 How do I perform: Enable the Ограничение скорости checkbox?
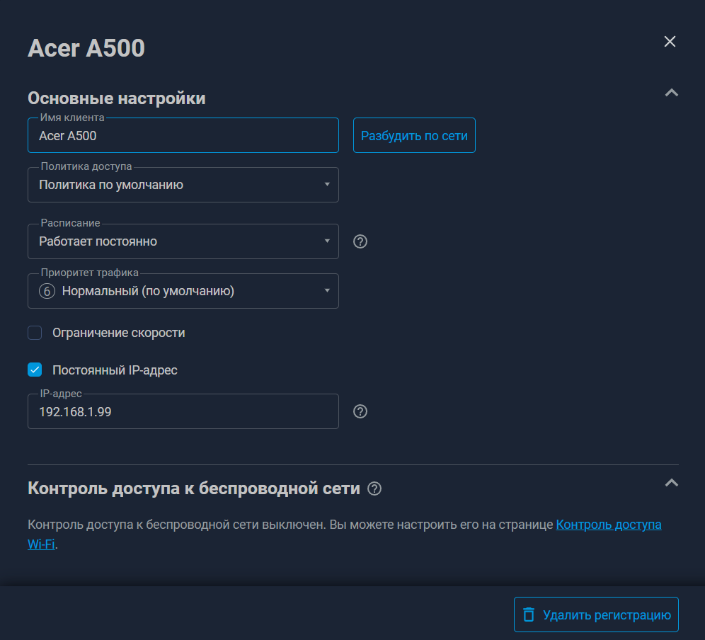coord(35,333)
